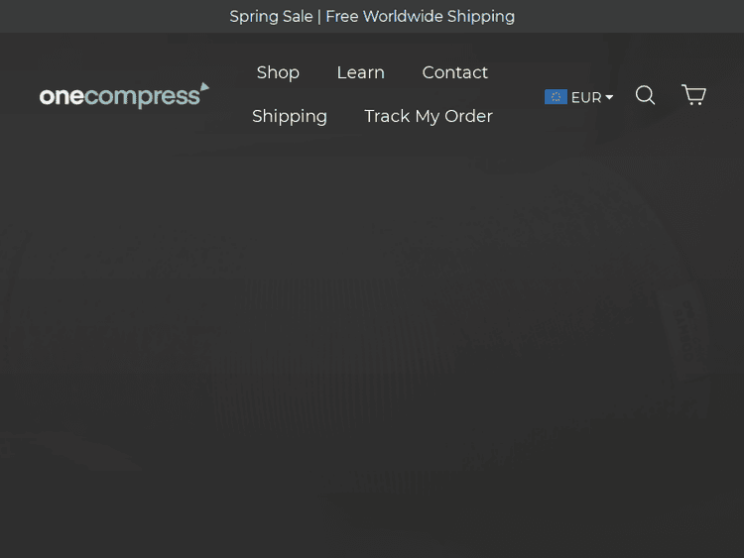Screen dimensions: 744x558
Task: Open the Shop menu
Action: click(x=278, y=72)
